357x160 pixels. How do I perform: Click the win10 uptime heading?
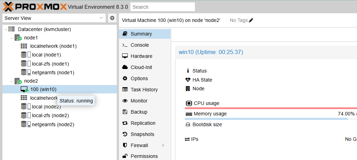(211, 52)
